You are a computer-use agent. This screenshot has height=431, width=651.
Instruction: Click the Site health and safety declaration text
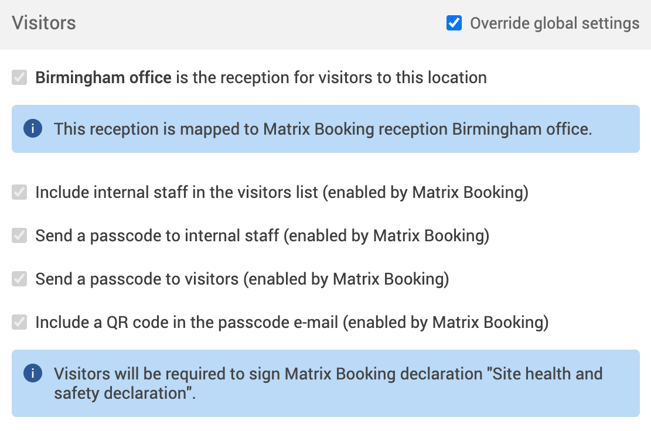tap(545, 374)
